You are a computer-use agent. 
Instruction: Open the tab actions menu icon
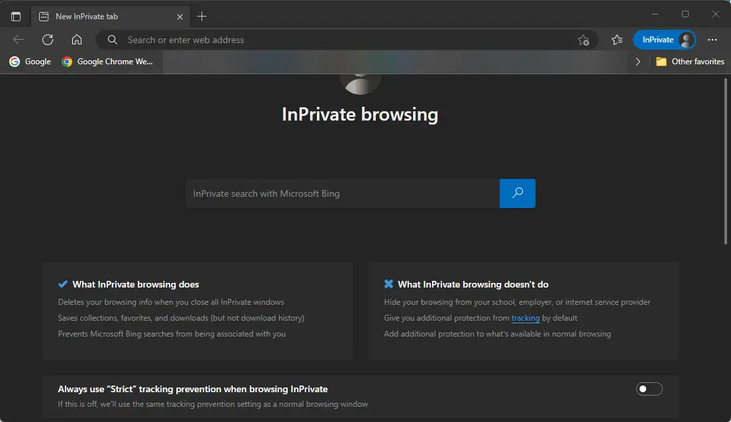(x=16, y=17)
